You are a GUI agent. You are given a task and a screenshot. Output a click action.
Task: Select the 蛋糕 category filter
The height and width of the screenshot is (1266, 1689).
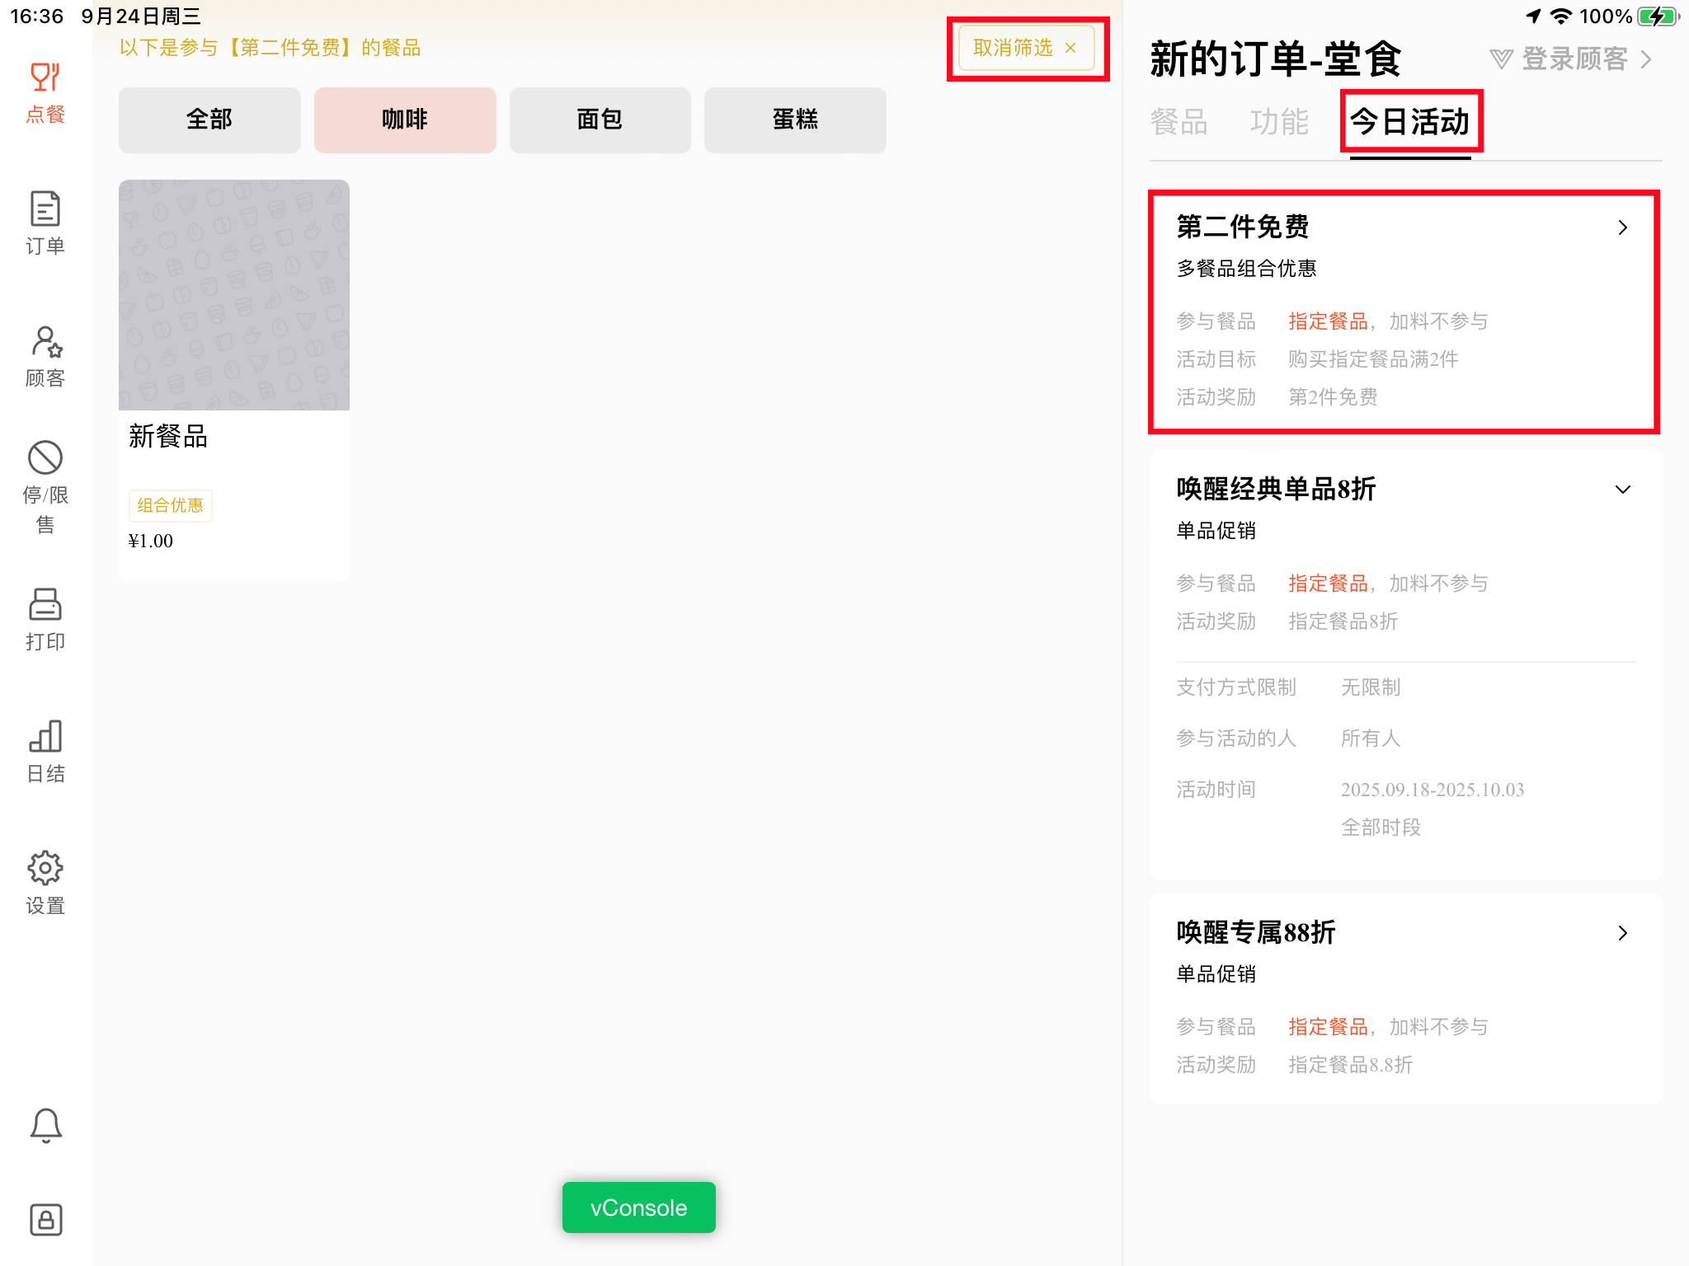[x=795, y=120]
